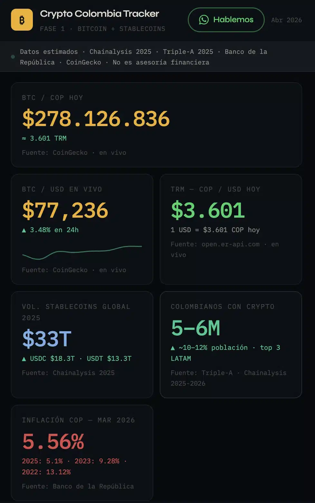Viewport: 315px width, 503px height.
Task: Click the Banco de la República source in the inflation card
Action: [93, 486]
